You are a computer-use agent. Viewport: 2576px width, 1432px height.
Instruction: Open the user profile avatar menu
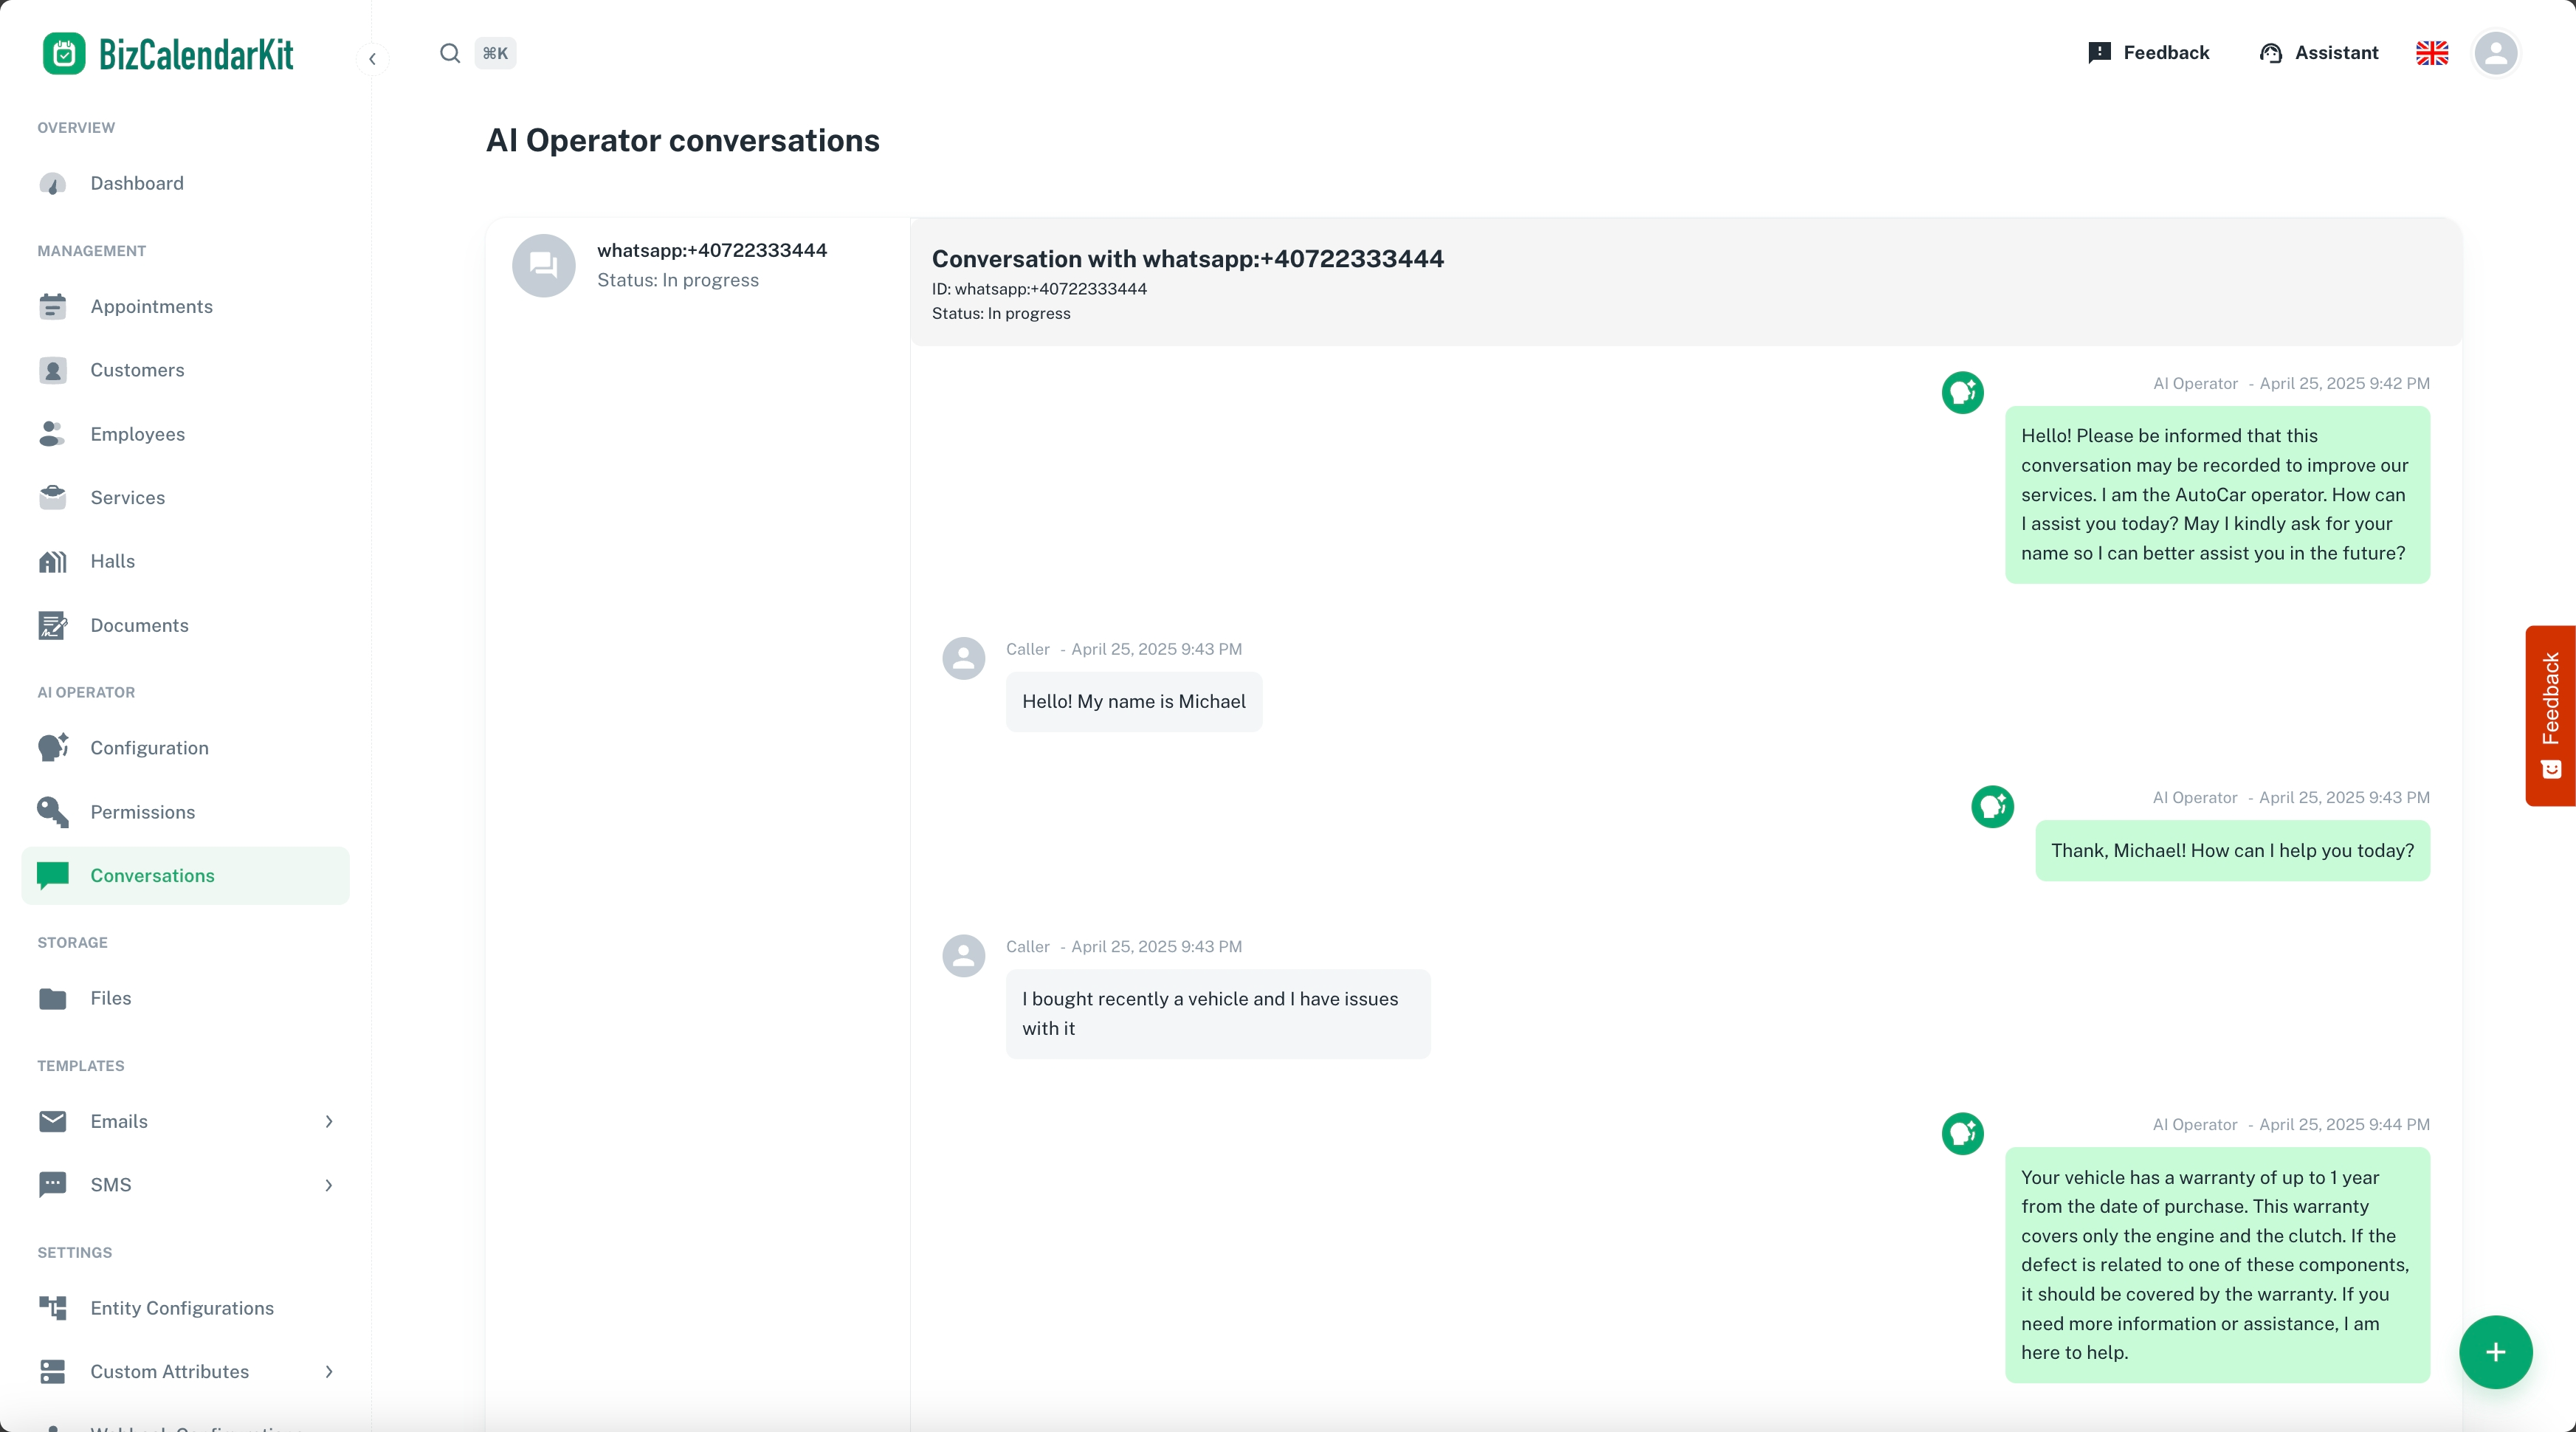coord(2495,53)
